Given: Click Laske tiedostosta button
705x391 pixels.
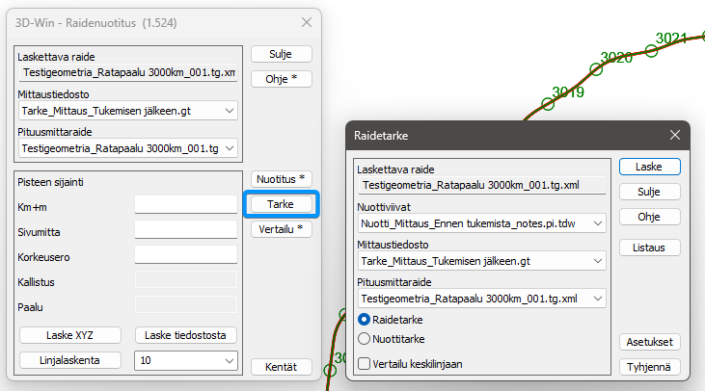Looking at the screenshot, I should point(186,335).
